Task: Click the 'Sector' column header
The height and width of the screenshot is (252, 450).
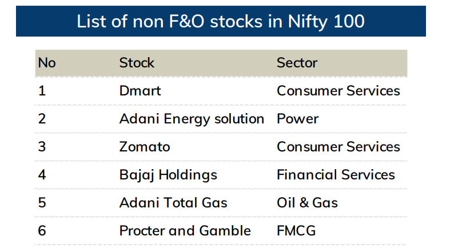Action: [297, 62]
